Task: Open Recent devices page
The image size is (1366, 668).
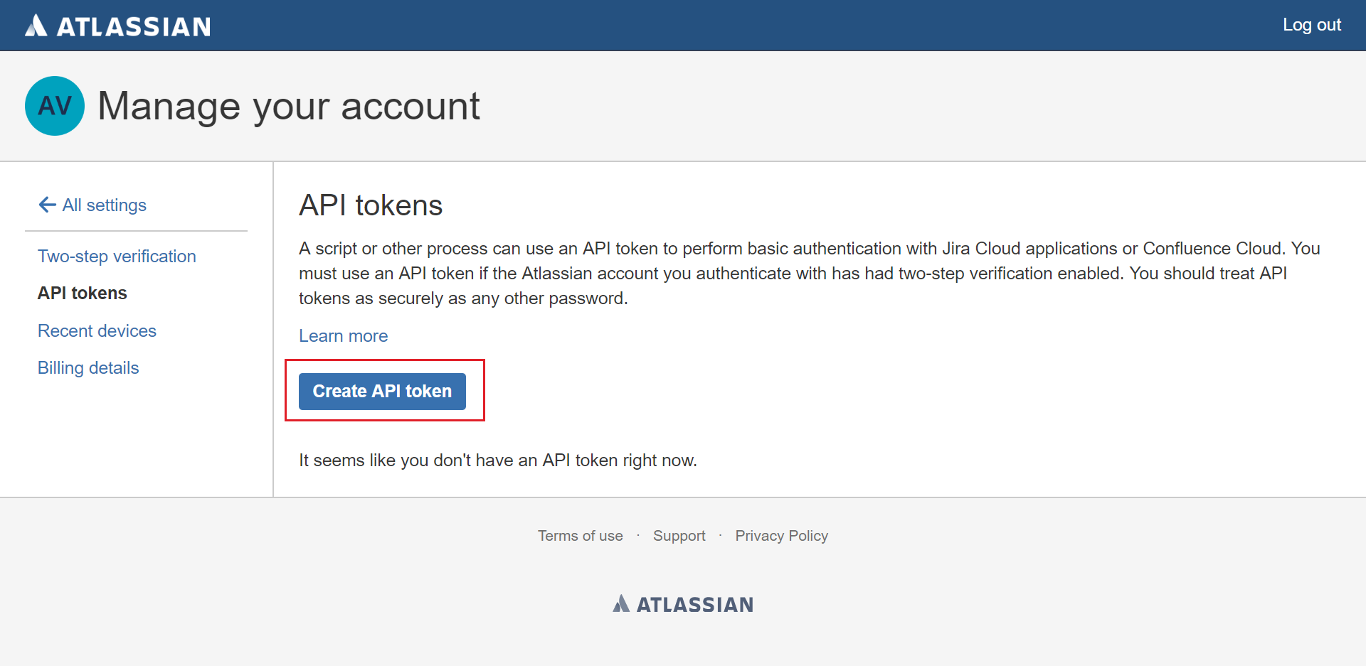Action: pos(97,330)
